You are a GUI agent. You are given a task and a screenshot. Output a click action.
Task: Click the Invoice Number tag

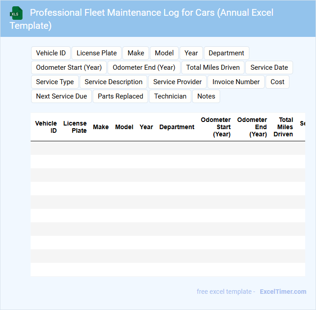pyautogui.click(x=236, y=82)
